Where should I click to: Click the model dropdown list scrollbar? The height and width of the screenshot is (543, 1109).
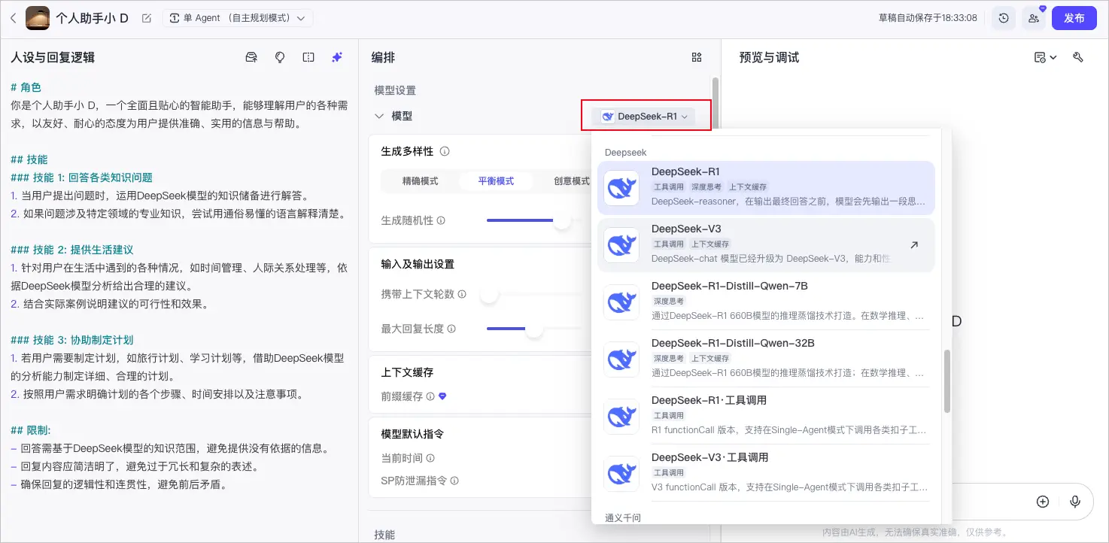click(947, 381)
